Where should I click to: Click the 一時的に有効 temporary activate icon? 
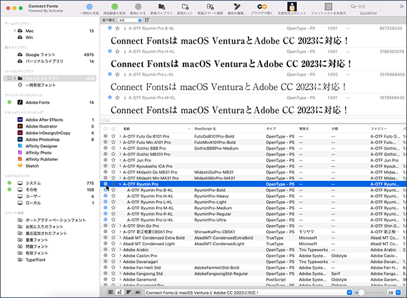90,7
